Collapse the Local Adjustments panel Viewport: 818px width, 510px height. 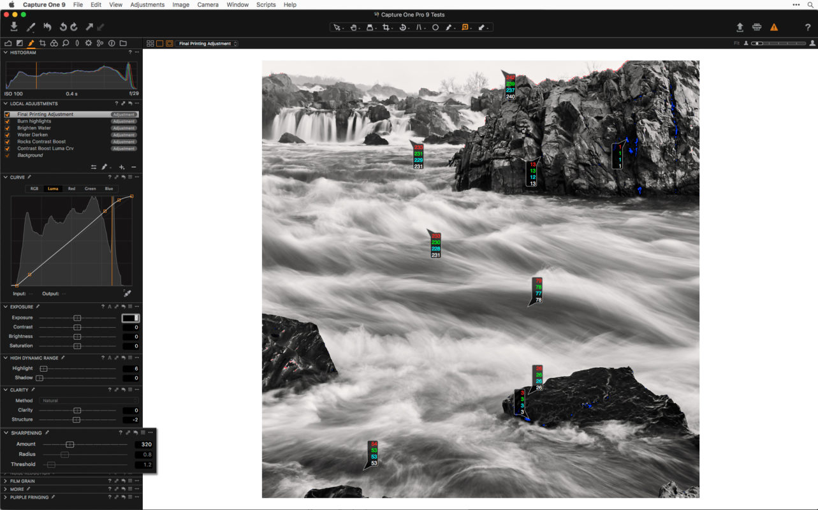[x=5, y=103]
